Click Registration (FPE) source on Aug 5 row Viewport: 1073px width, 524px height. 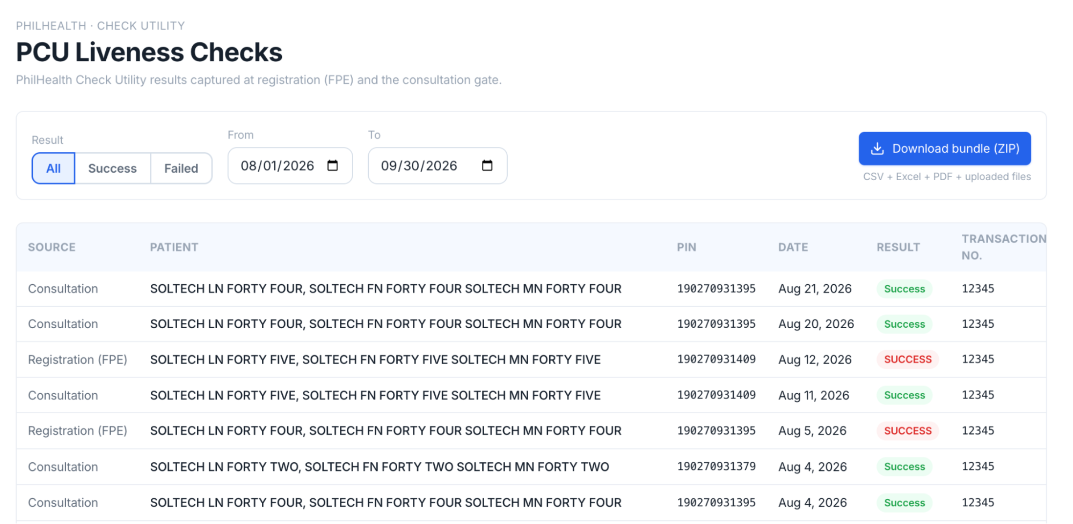(77, 431)
